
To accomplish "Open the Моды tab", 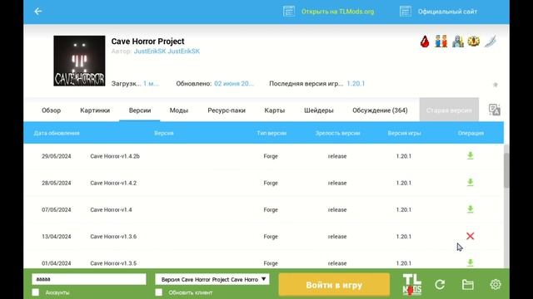I will 179,110.
